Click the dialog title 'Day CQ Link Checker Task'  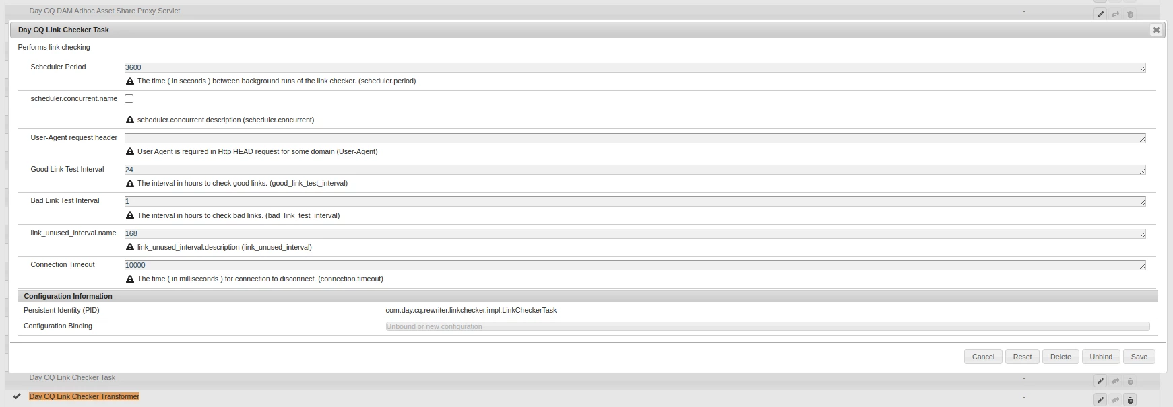63,30
